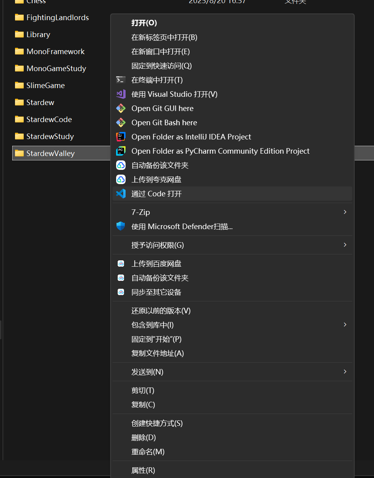Click the StardewValley folder icon
Screen dimensions: 374x478
point(19,153)
